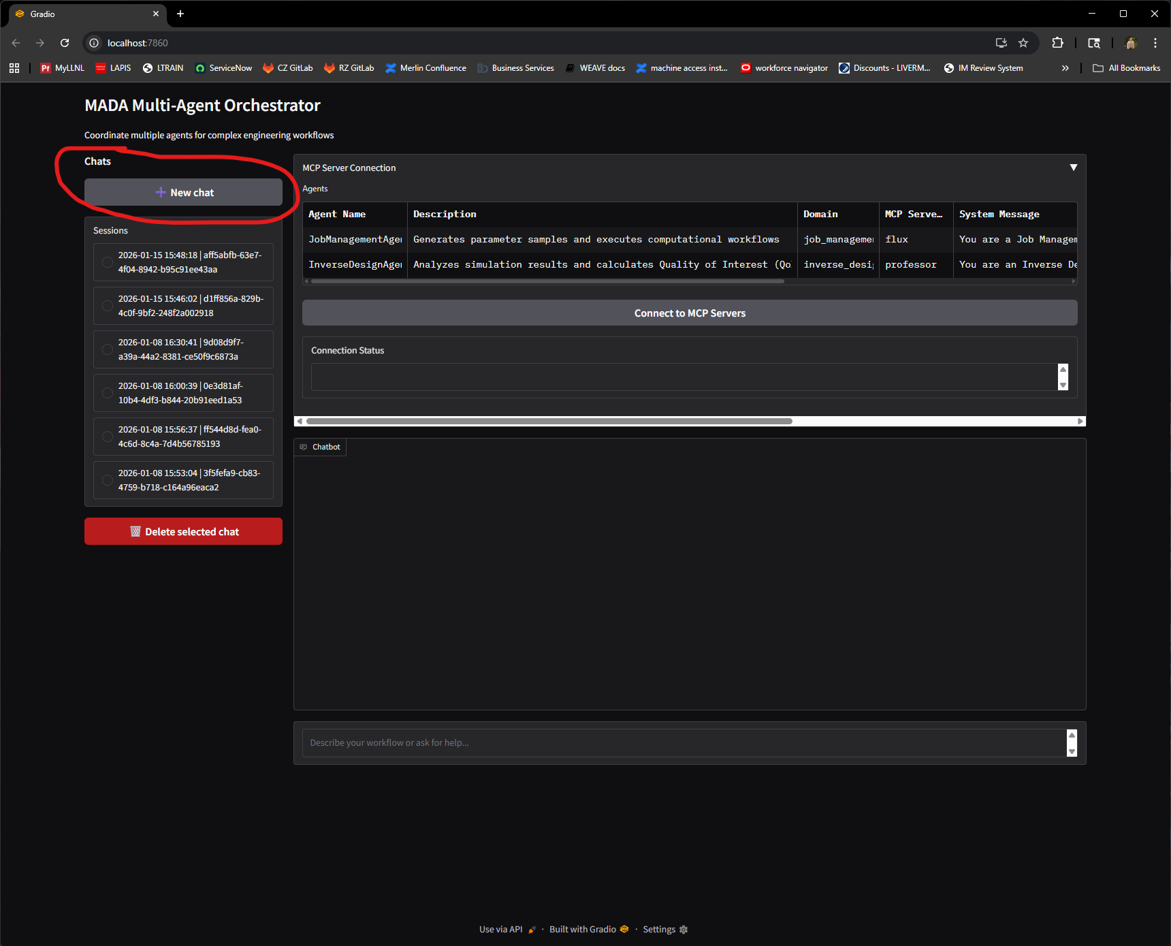
Task: Select the 2026-01-08 15:53:04 session
Action: (183, 480)
